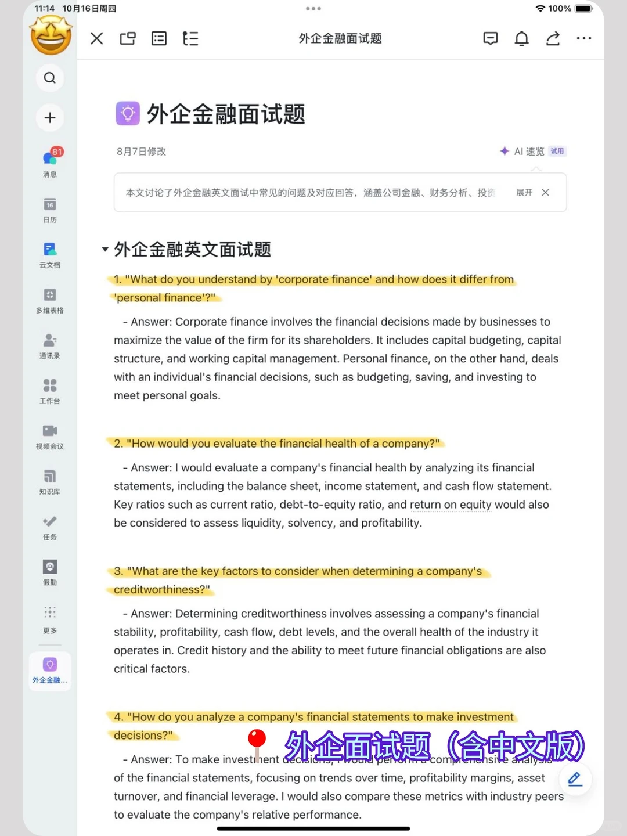Open the ... more menu in the toolbar
The image size is (627, 836).
(584, 38)
